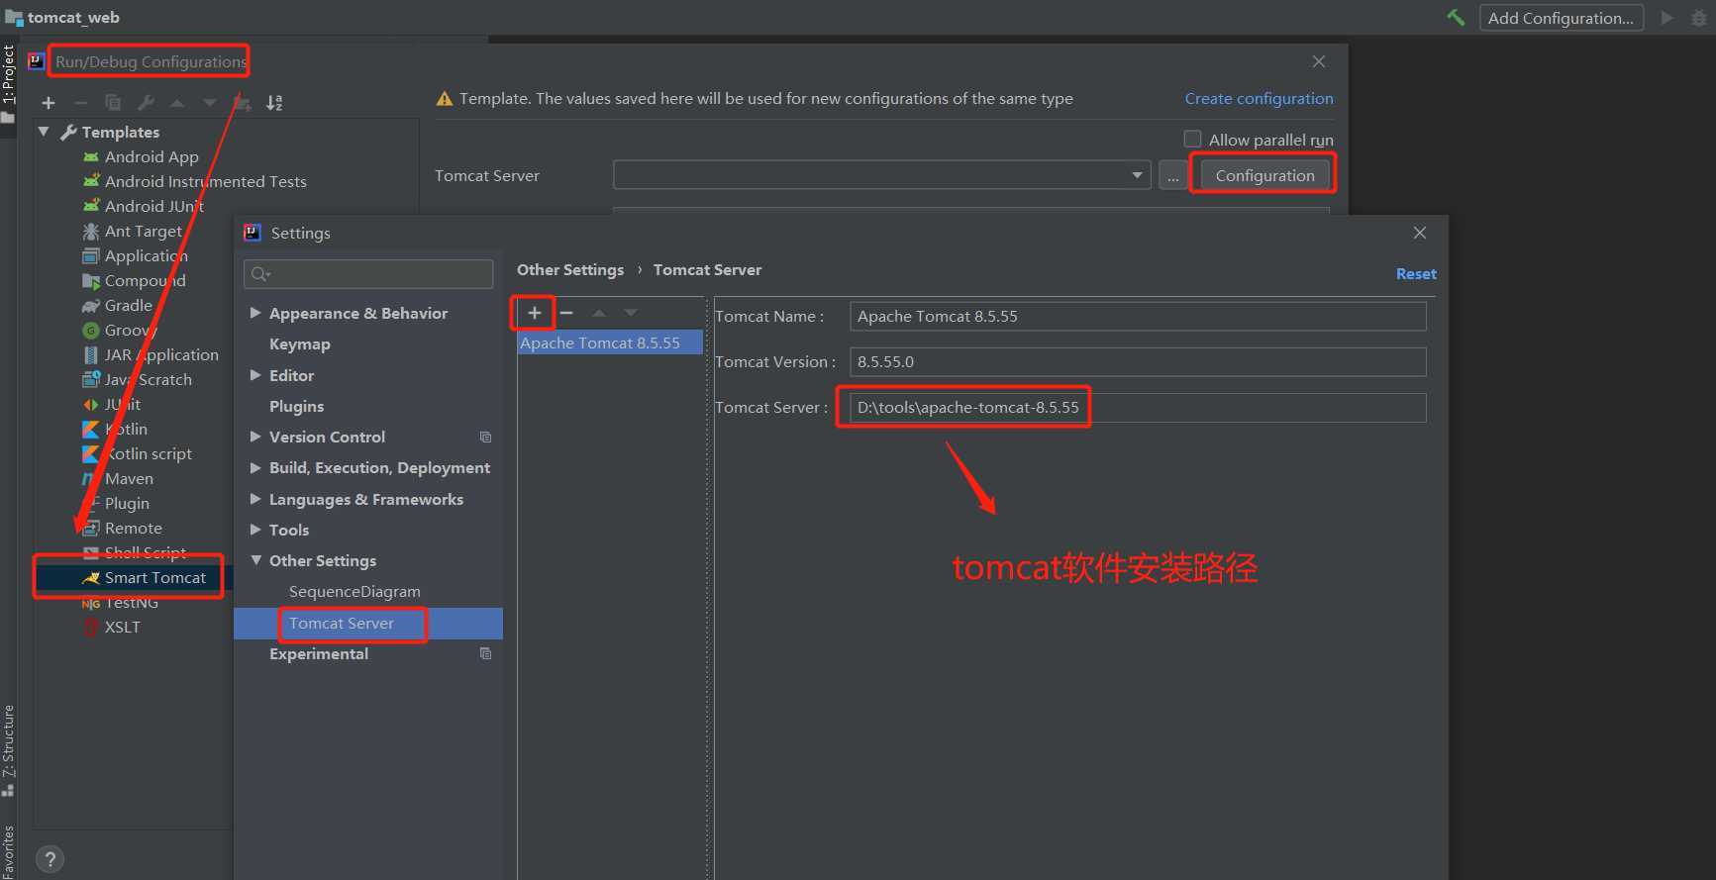Click the Tomcat Server path field

point(1138,408)
